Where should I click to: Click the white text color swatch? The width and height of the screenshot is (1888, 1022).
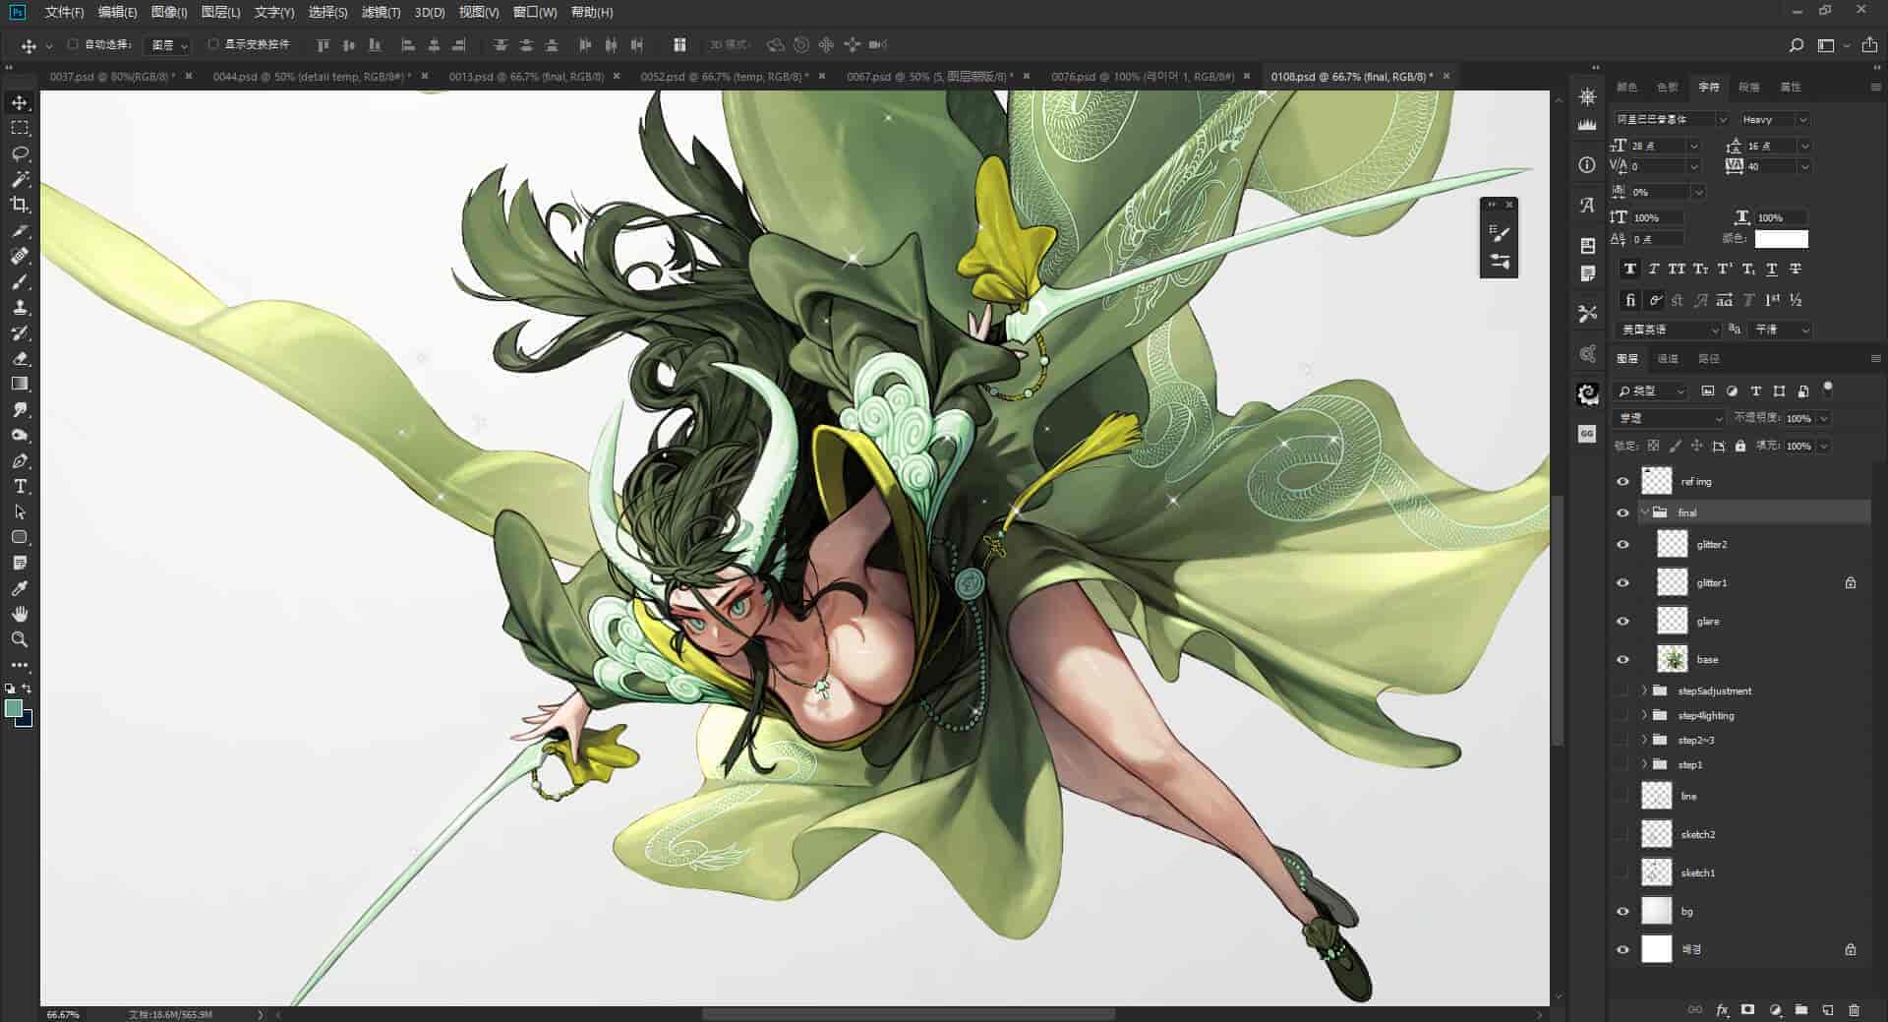point(1781,239)
